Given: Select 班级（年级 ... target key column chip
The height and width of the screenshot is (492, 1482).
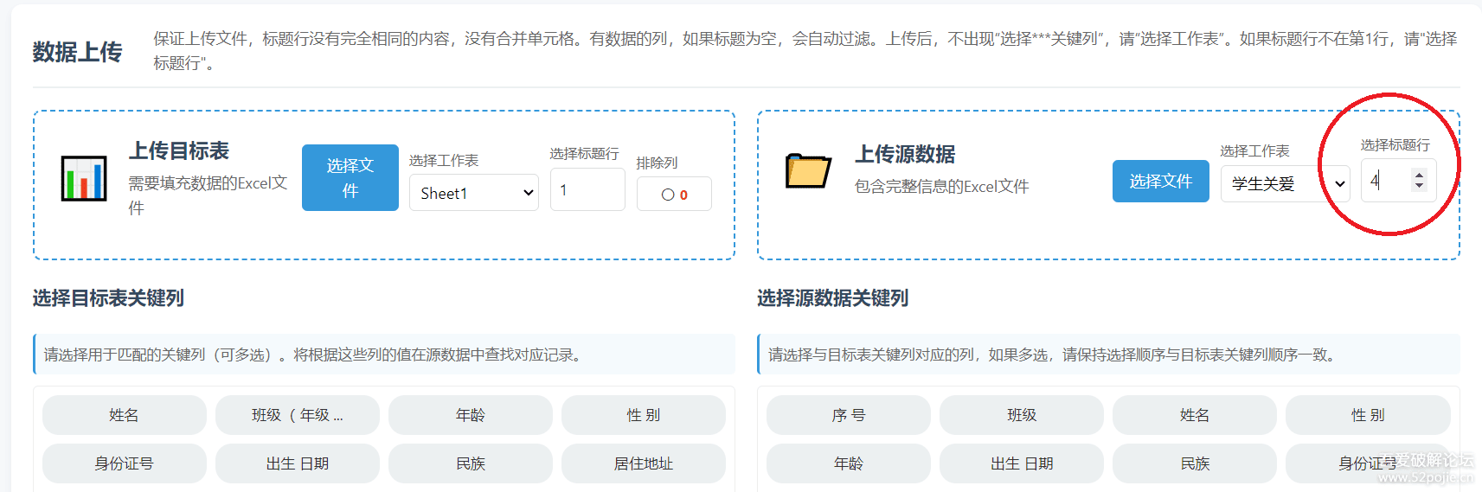Looking at the screenshot, I should pos(297,415).
